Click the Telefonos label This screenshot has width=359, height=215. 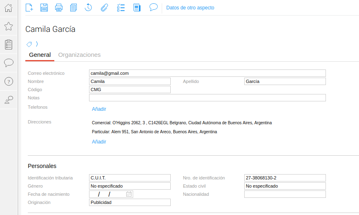click(x=38, y=107)
